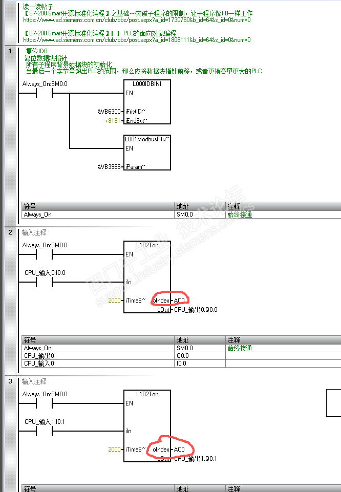Select the CPU_输入1:I0.1 contact

[45, 431]
